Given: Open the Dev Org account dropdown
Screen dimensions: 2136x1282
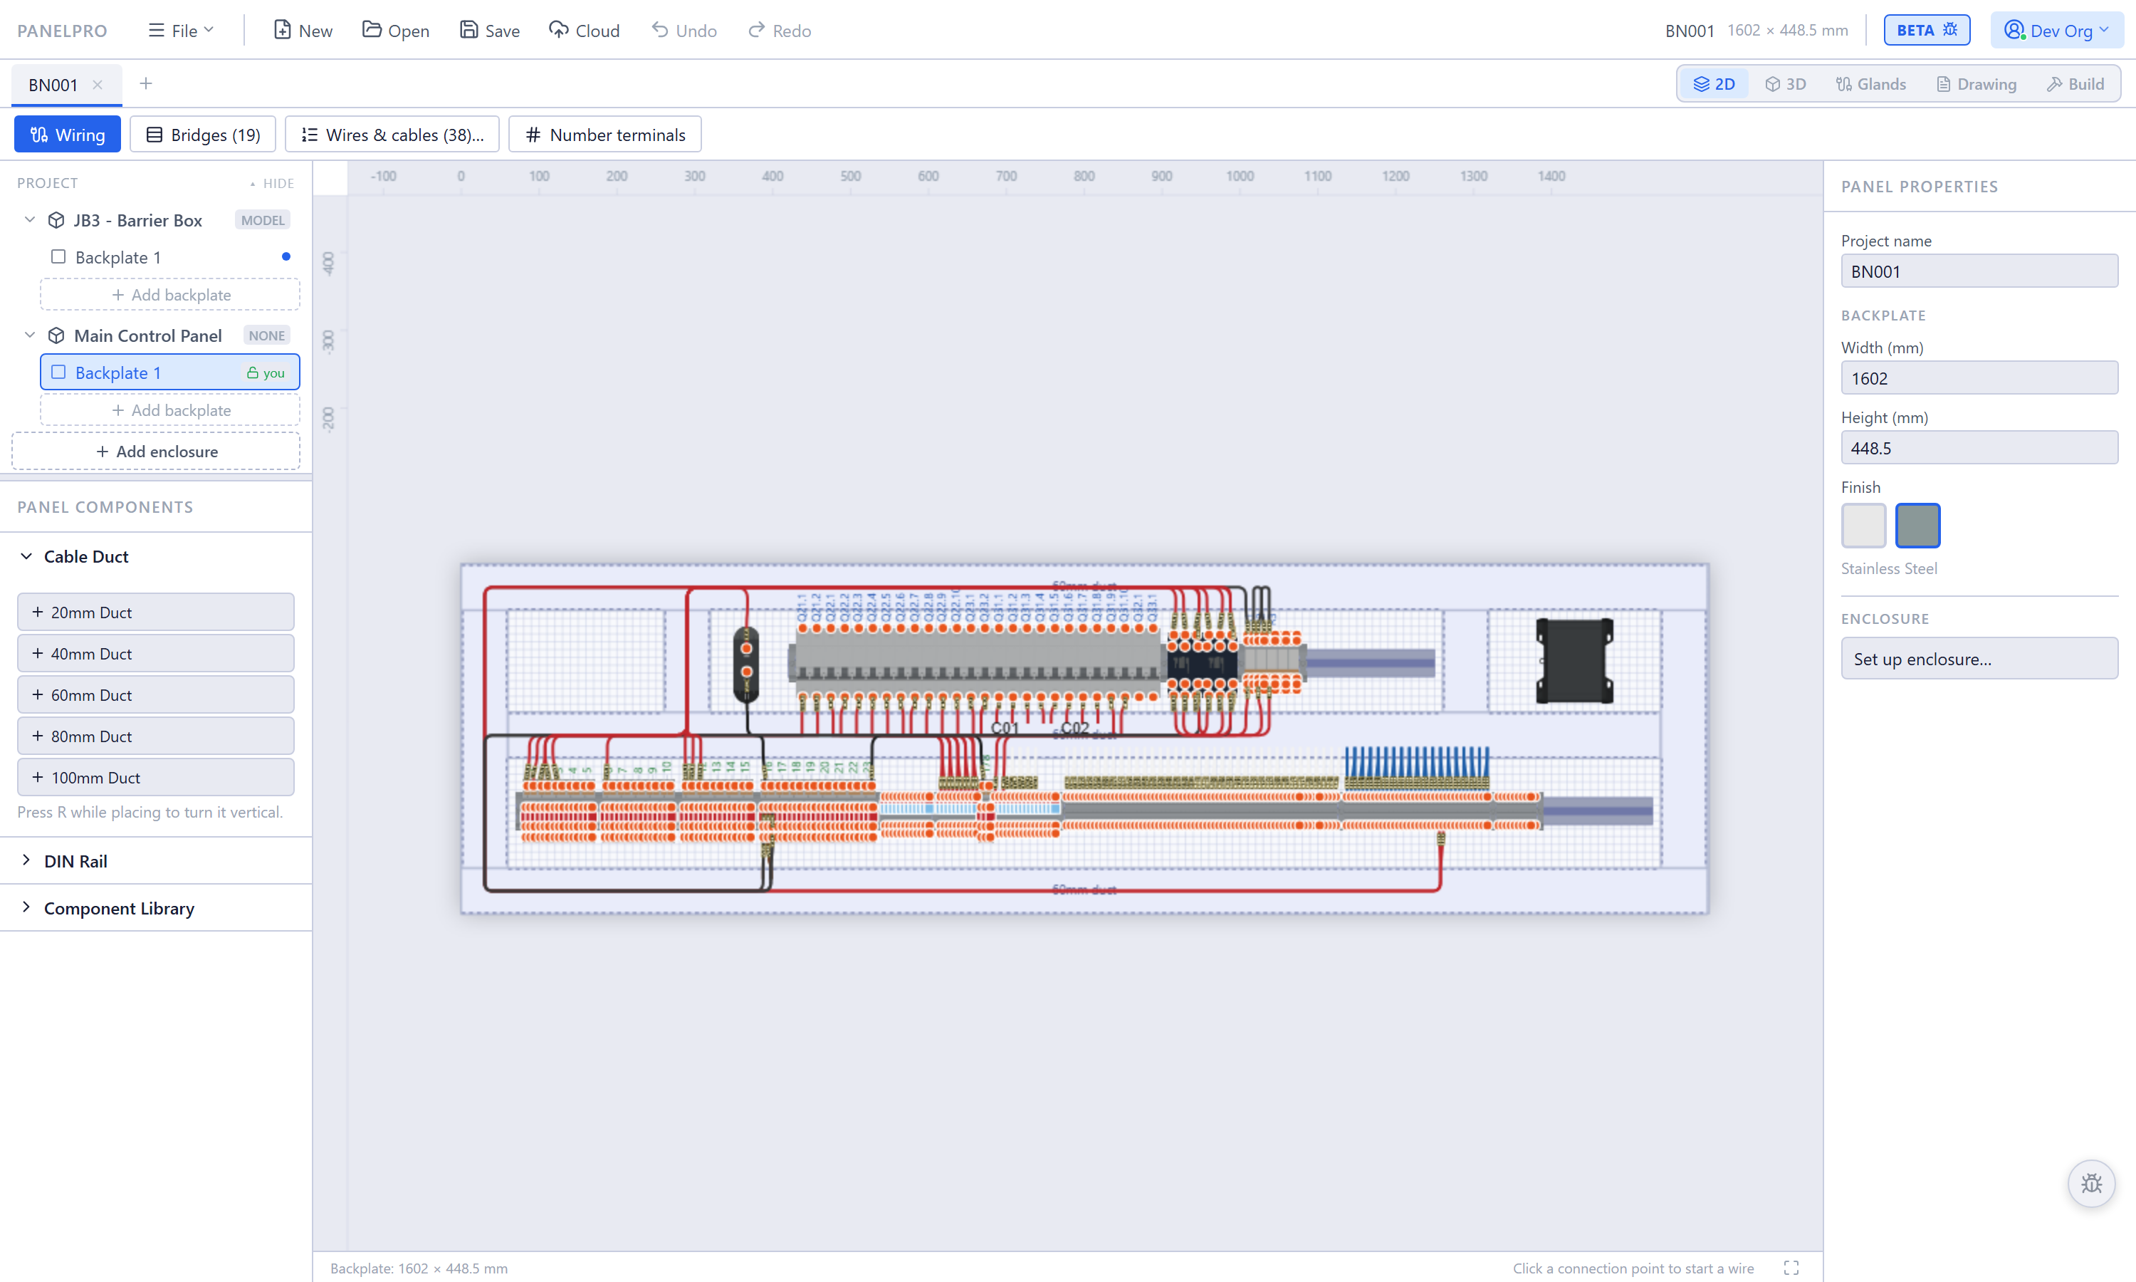Looking at the screenshot, I should coord(2056,30).
